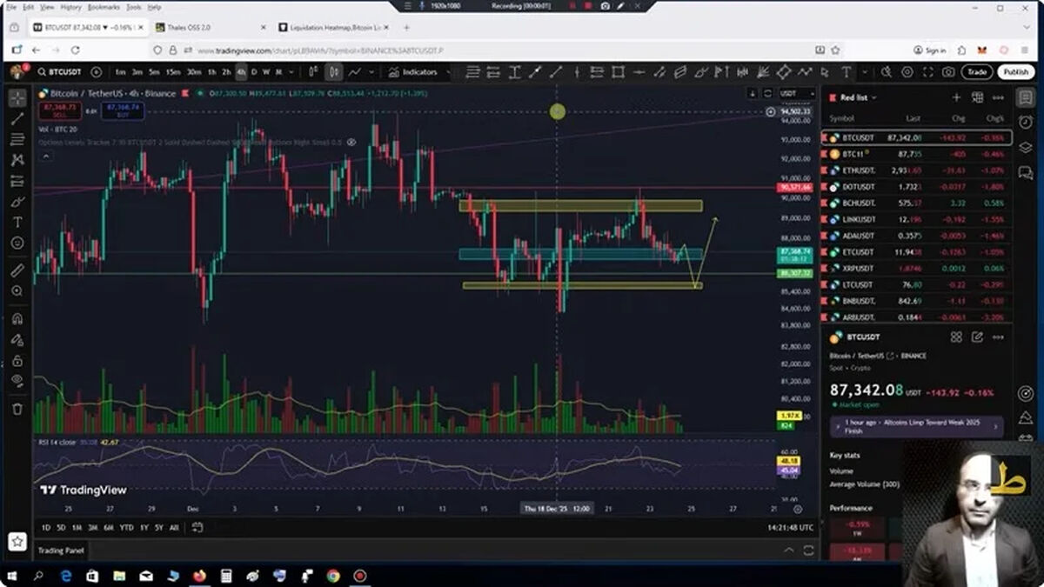Select the 4h timeframe button
Image resolution: width=1044 pixels, height=587 pixels.
coord(241,72)
